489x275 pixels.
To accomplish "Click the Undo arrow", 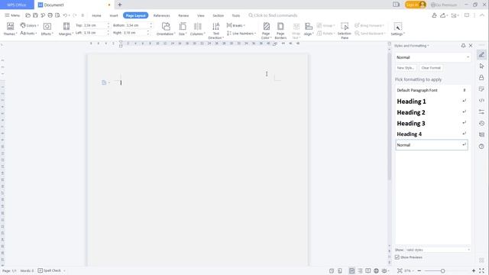I will pos(65,15).
